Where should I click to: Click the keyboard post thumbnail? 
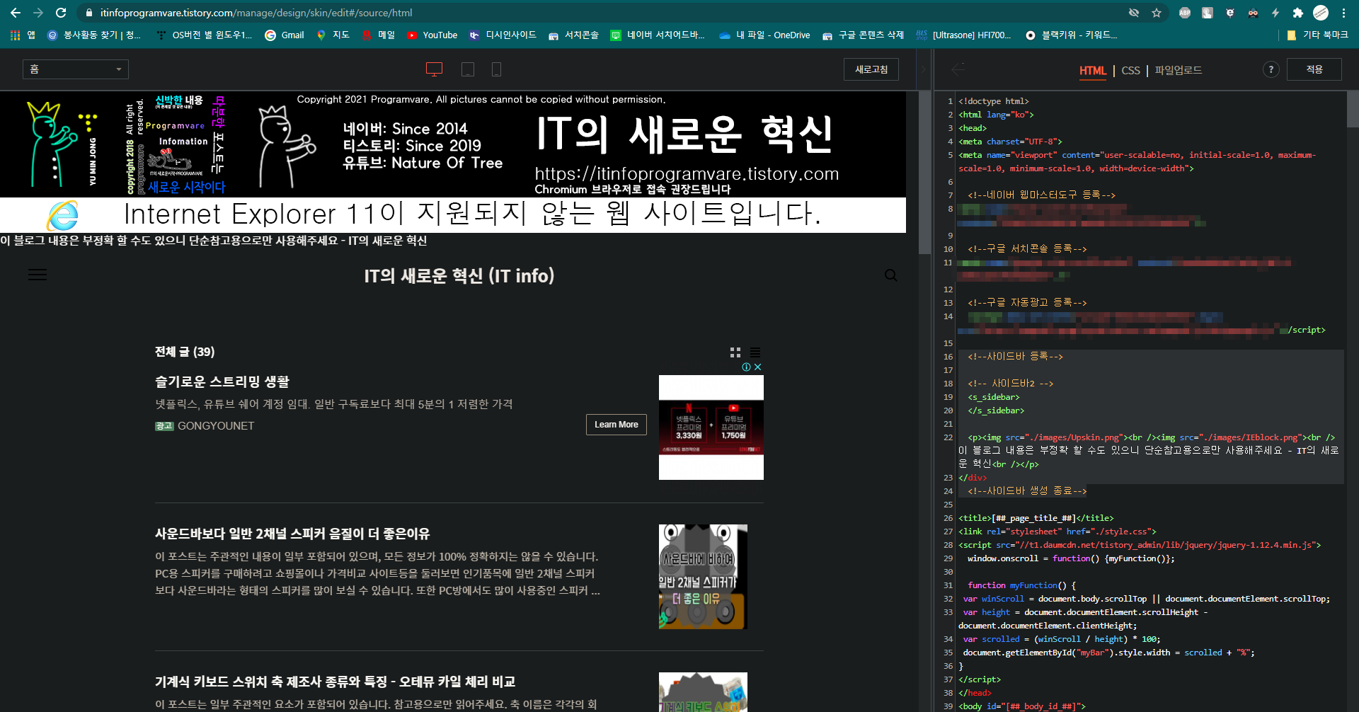(703, 692)
